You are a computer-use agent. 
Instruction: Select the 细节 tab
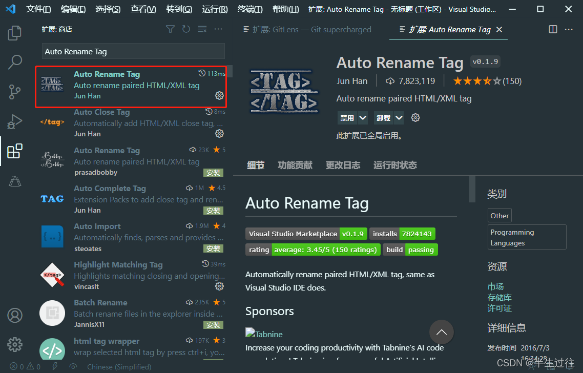256,165
